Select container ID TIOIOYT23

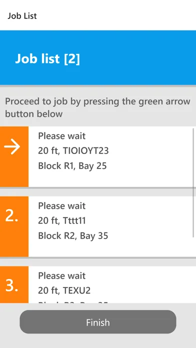(x=86, y=151)
